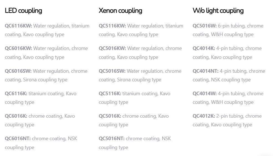Click the QC5016NT model code
The width and height of the screenshot is (273, 156).
click(112, 139)
